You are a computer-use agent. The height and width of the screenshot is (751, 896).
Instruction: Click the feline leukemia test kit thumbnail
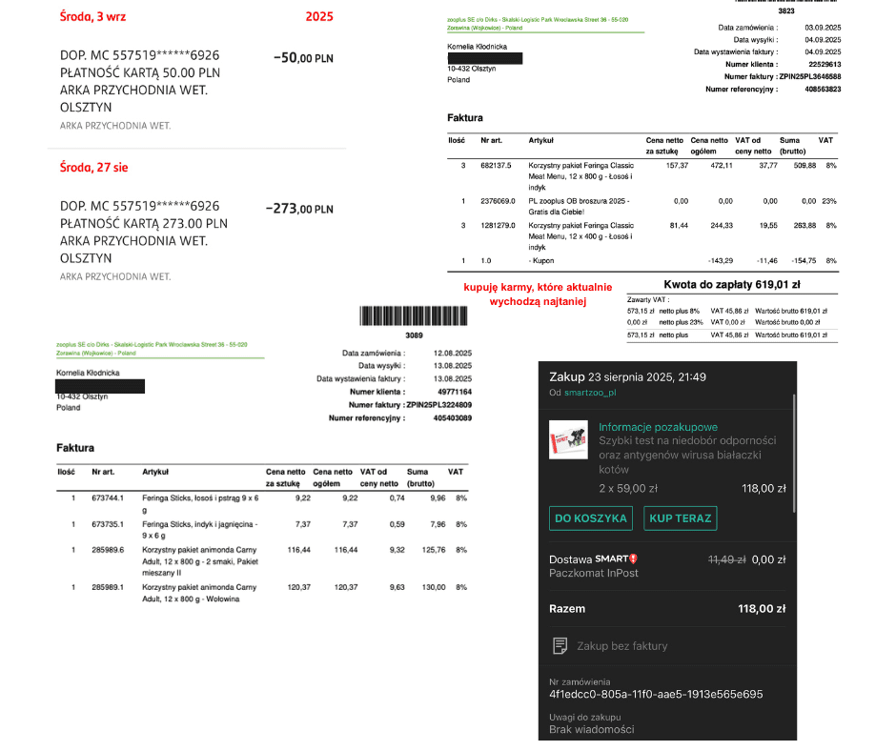(x=568, y=439)
